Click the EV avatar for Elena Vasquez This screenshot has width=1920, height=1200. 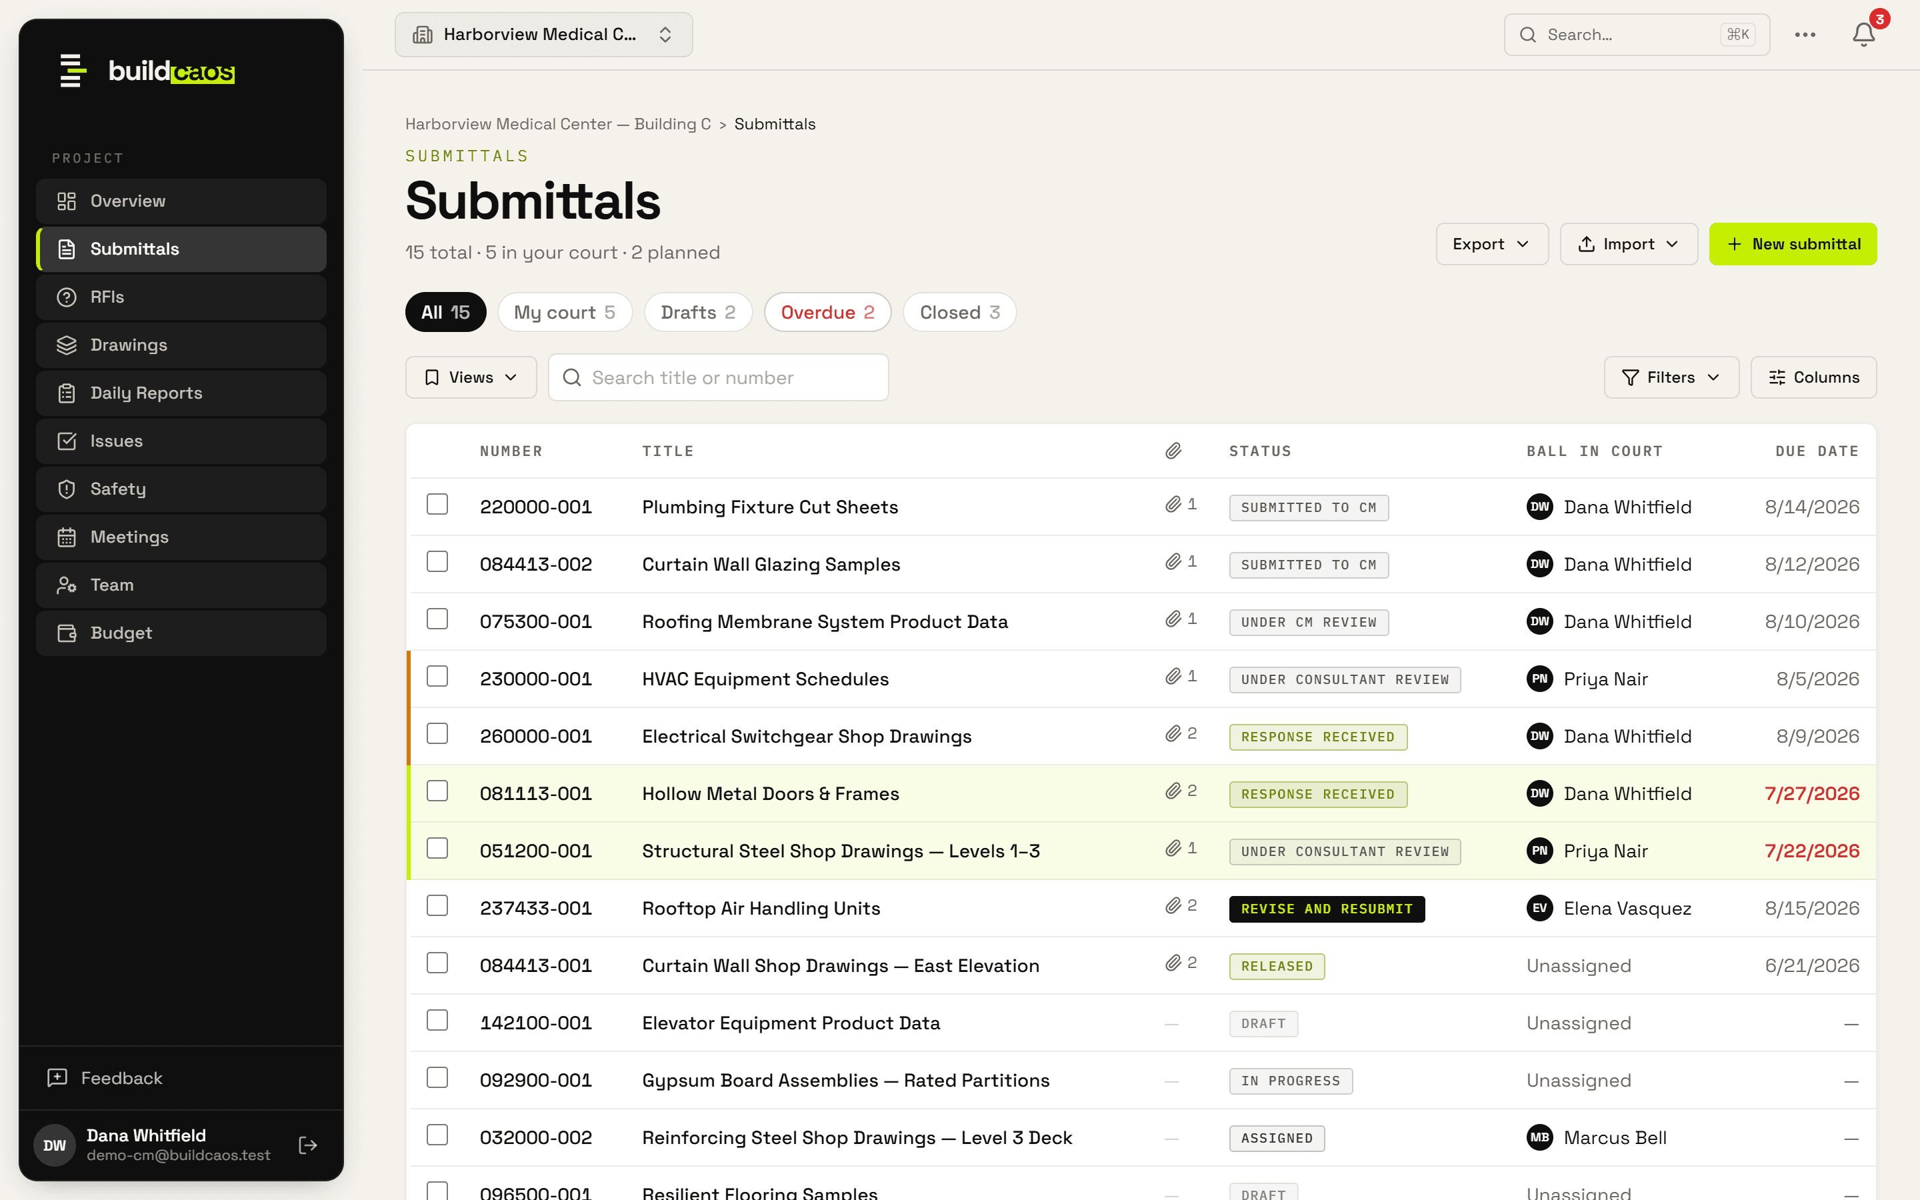pyautogui.click(x=1539, y=908)
